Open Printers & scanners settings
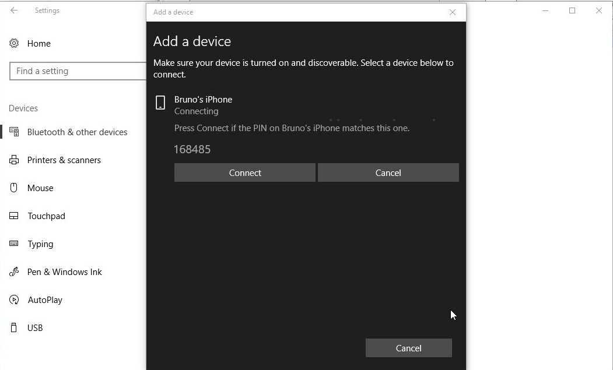Screen dimensions: 613x370 64,160
